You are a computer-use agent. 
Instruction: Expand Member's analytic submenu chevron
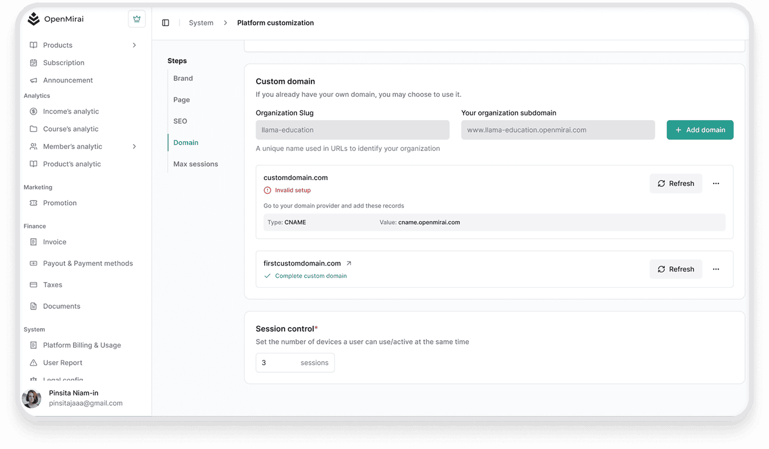click(134, 146)
